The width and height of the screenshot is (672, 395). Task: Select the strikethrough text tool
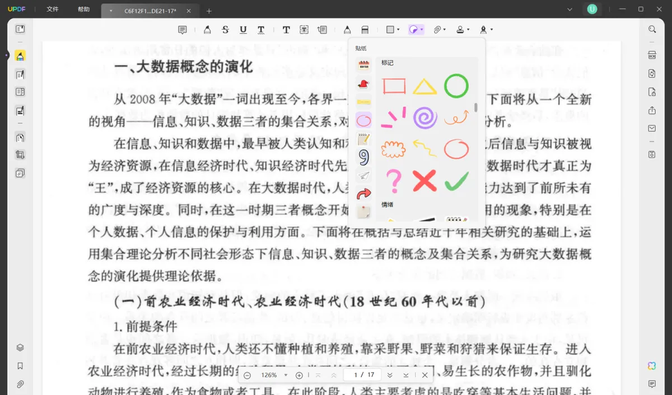[225, 30]
